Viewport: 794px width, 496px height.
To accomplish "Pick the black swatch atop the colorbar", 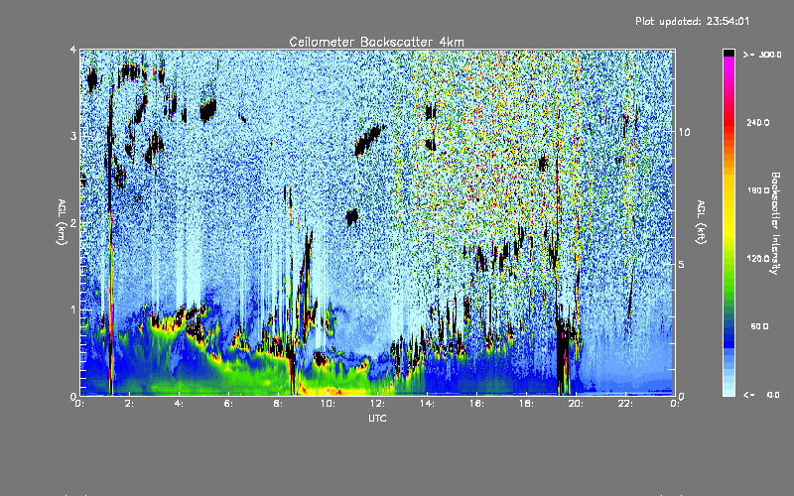I will [x=728, y=53].
